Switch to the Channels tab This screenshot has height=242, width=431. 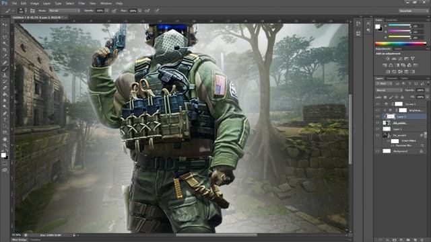(392, 79)
